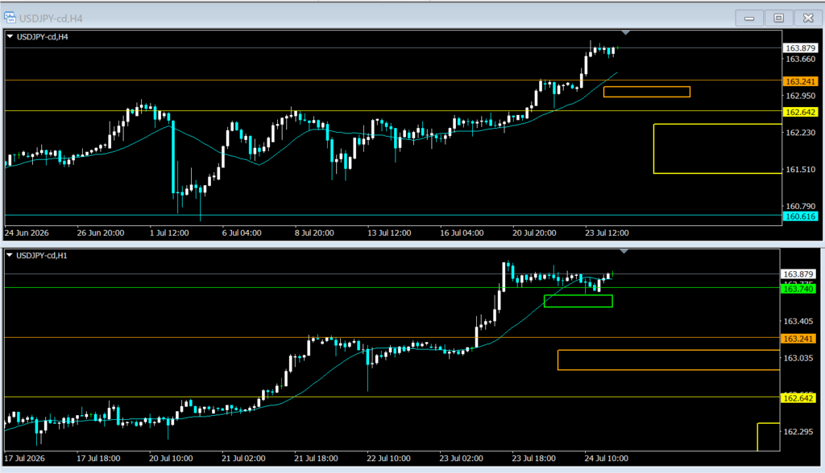The height and width of the screenshot is (473, 825).
Task: Click the 163.879 current price label on H1
Action: (x=798, y=274)
